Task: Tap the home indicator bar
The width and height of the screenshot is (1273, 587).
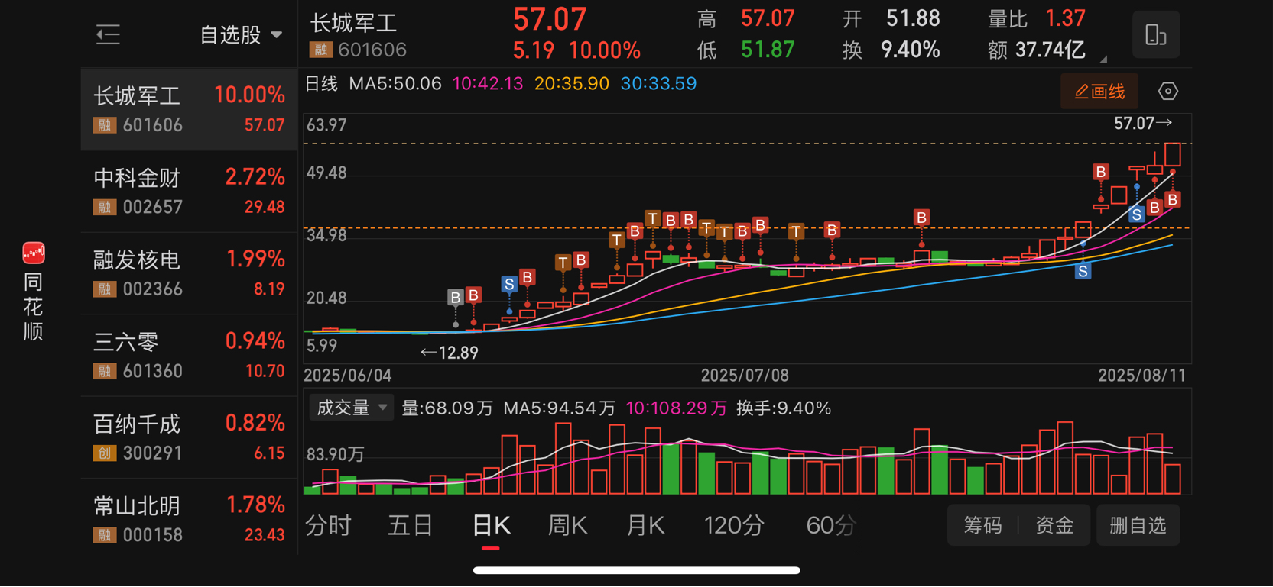Action: click(636, 570)
